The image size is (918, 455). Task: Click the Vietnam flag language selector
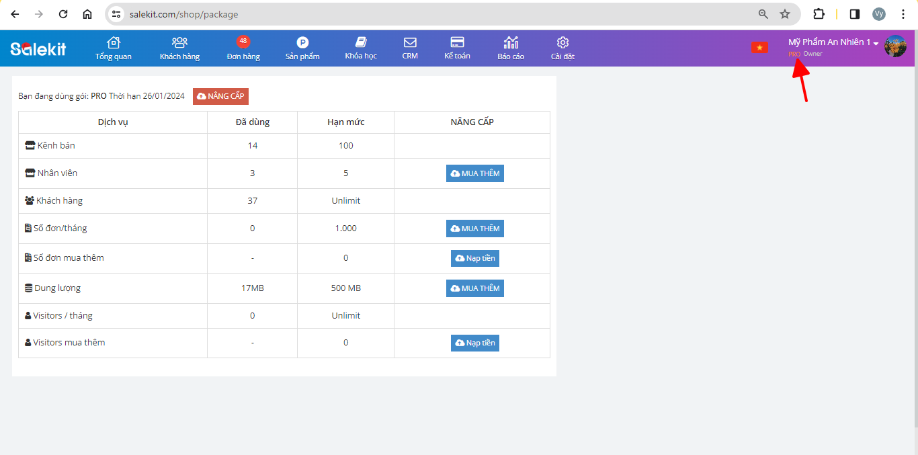click(x=759, y=48)
